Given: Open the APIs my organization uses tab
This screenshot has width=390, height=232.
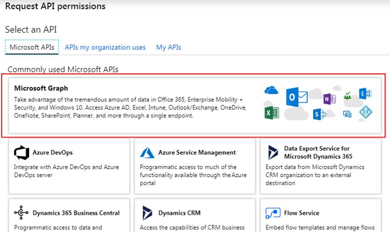Looking at the screenshot, I should 105,47.
